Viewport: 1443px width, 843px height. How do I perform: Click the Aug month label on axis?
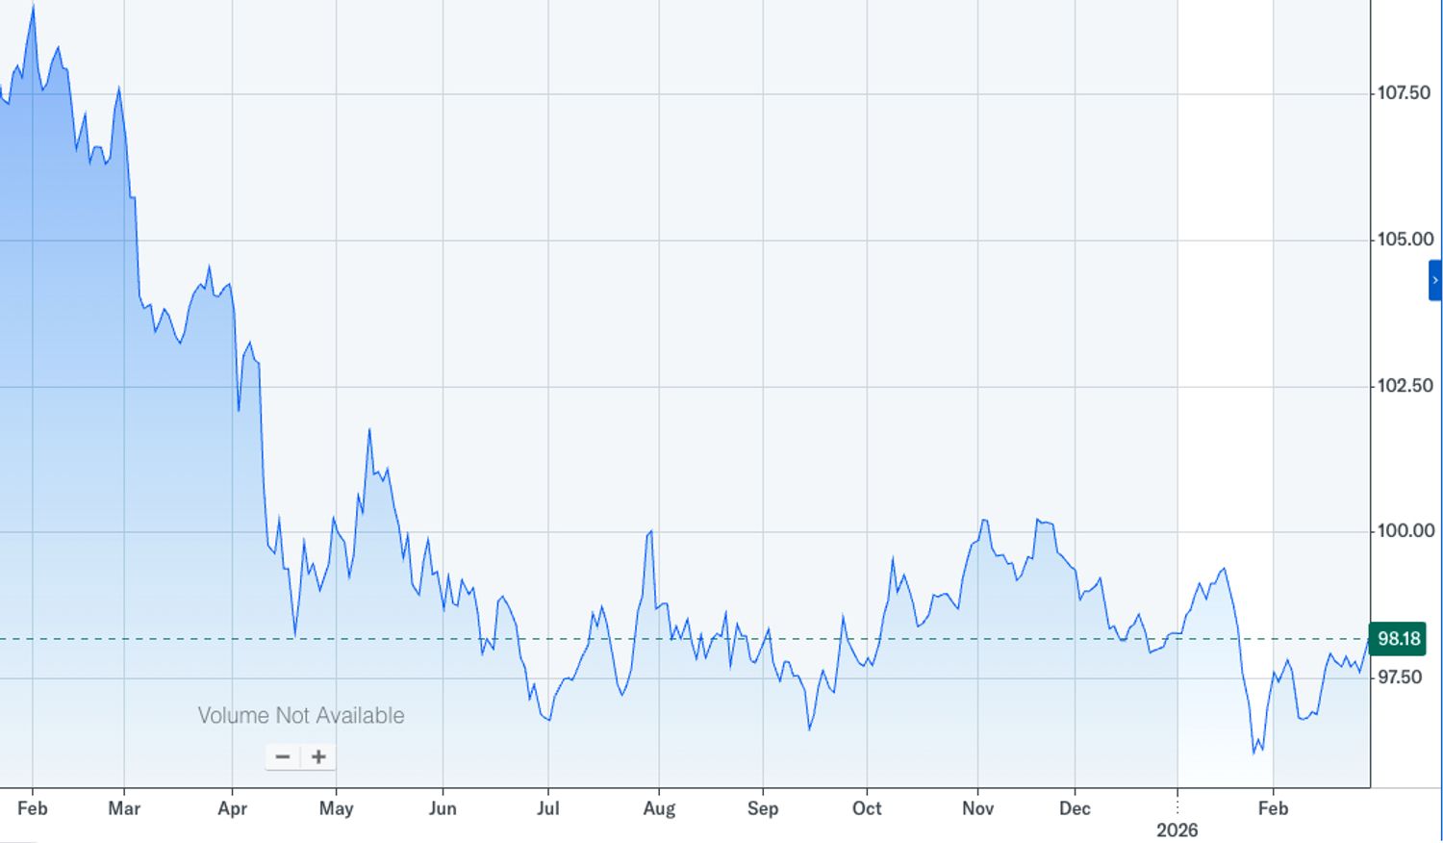click(659, 808)
